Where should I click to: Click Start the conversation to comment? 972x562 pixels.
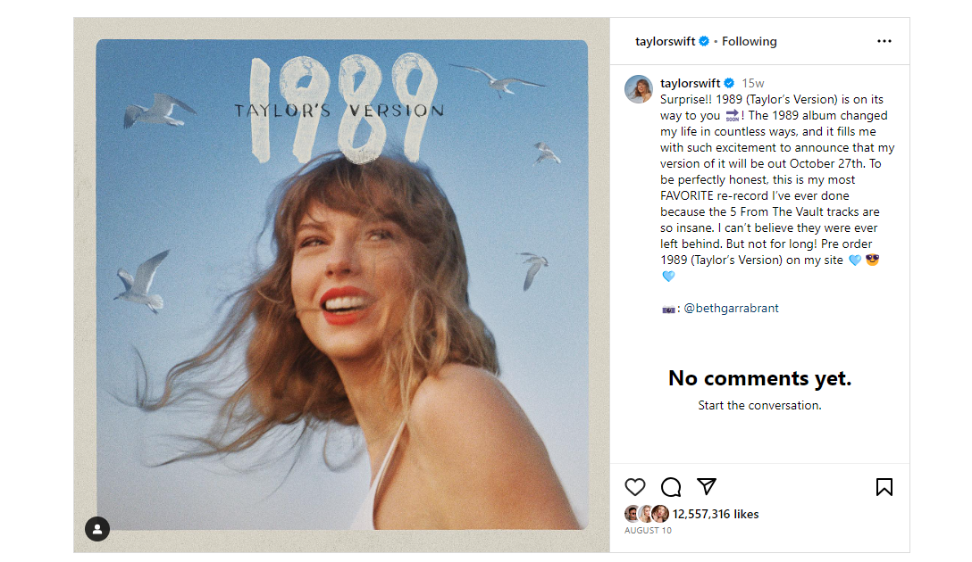tap(759, 405)
